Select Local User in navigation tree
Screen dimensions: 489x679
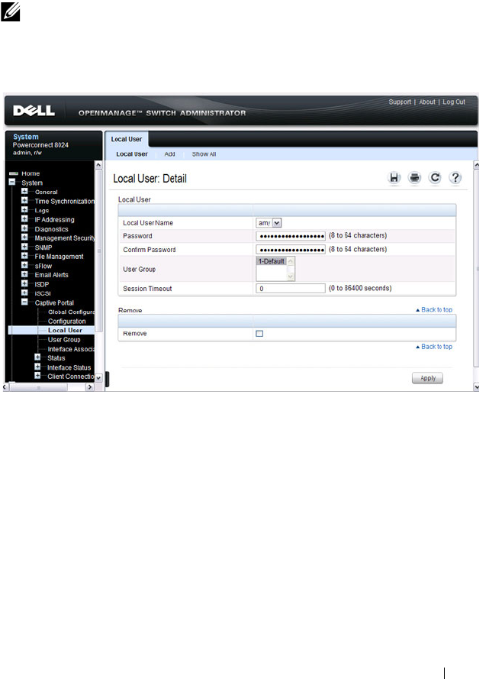[65, 330]
